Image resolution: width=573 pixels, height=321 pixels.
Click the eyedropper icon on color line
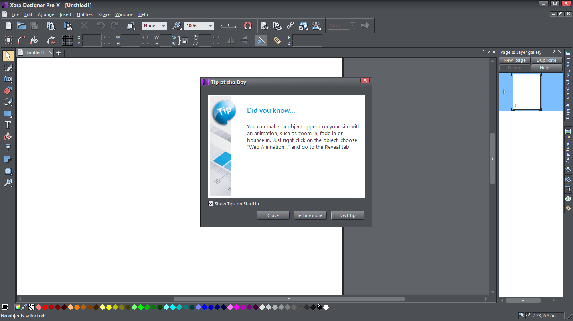point(24,307)
